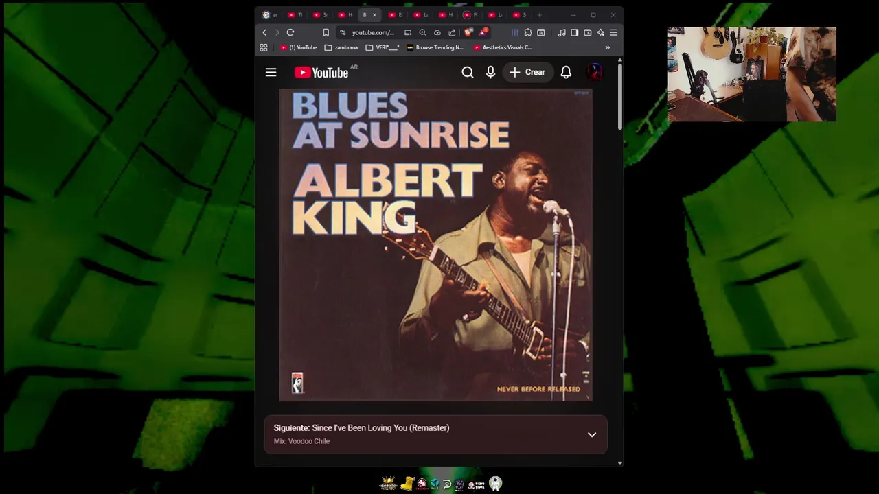Open the '(1) YouTube' bookmark

[x=299, y=47]
